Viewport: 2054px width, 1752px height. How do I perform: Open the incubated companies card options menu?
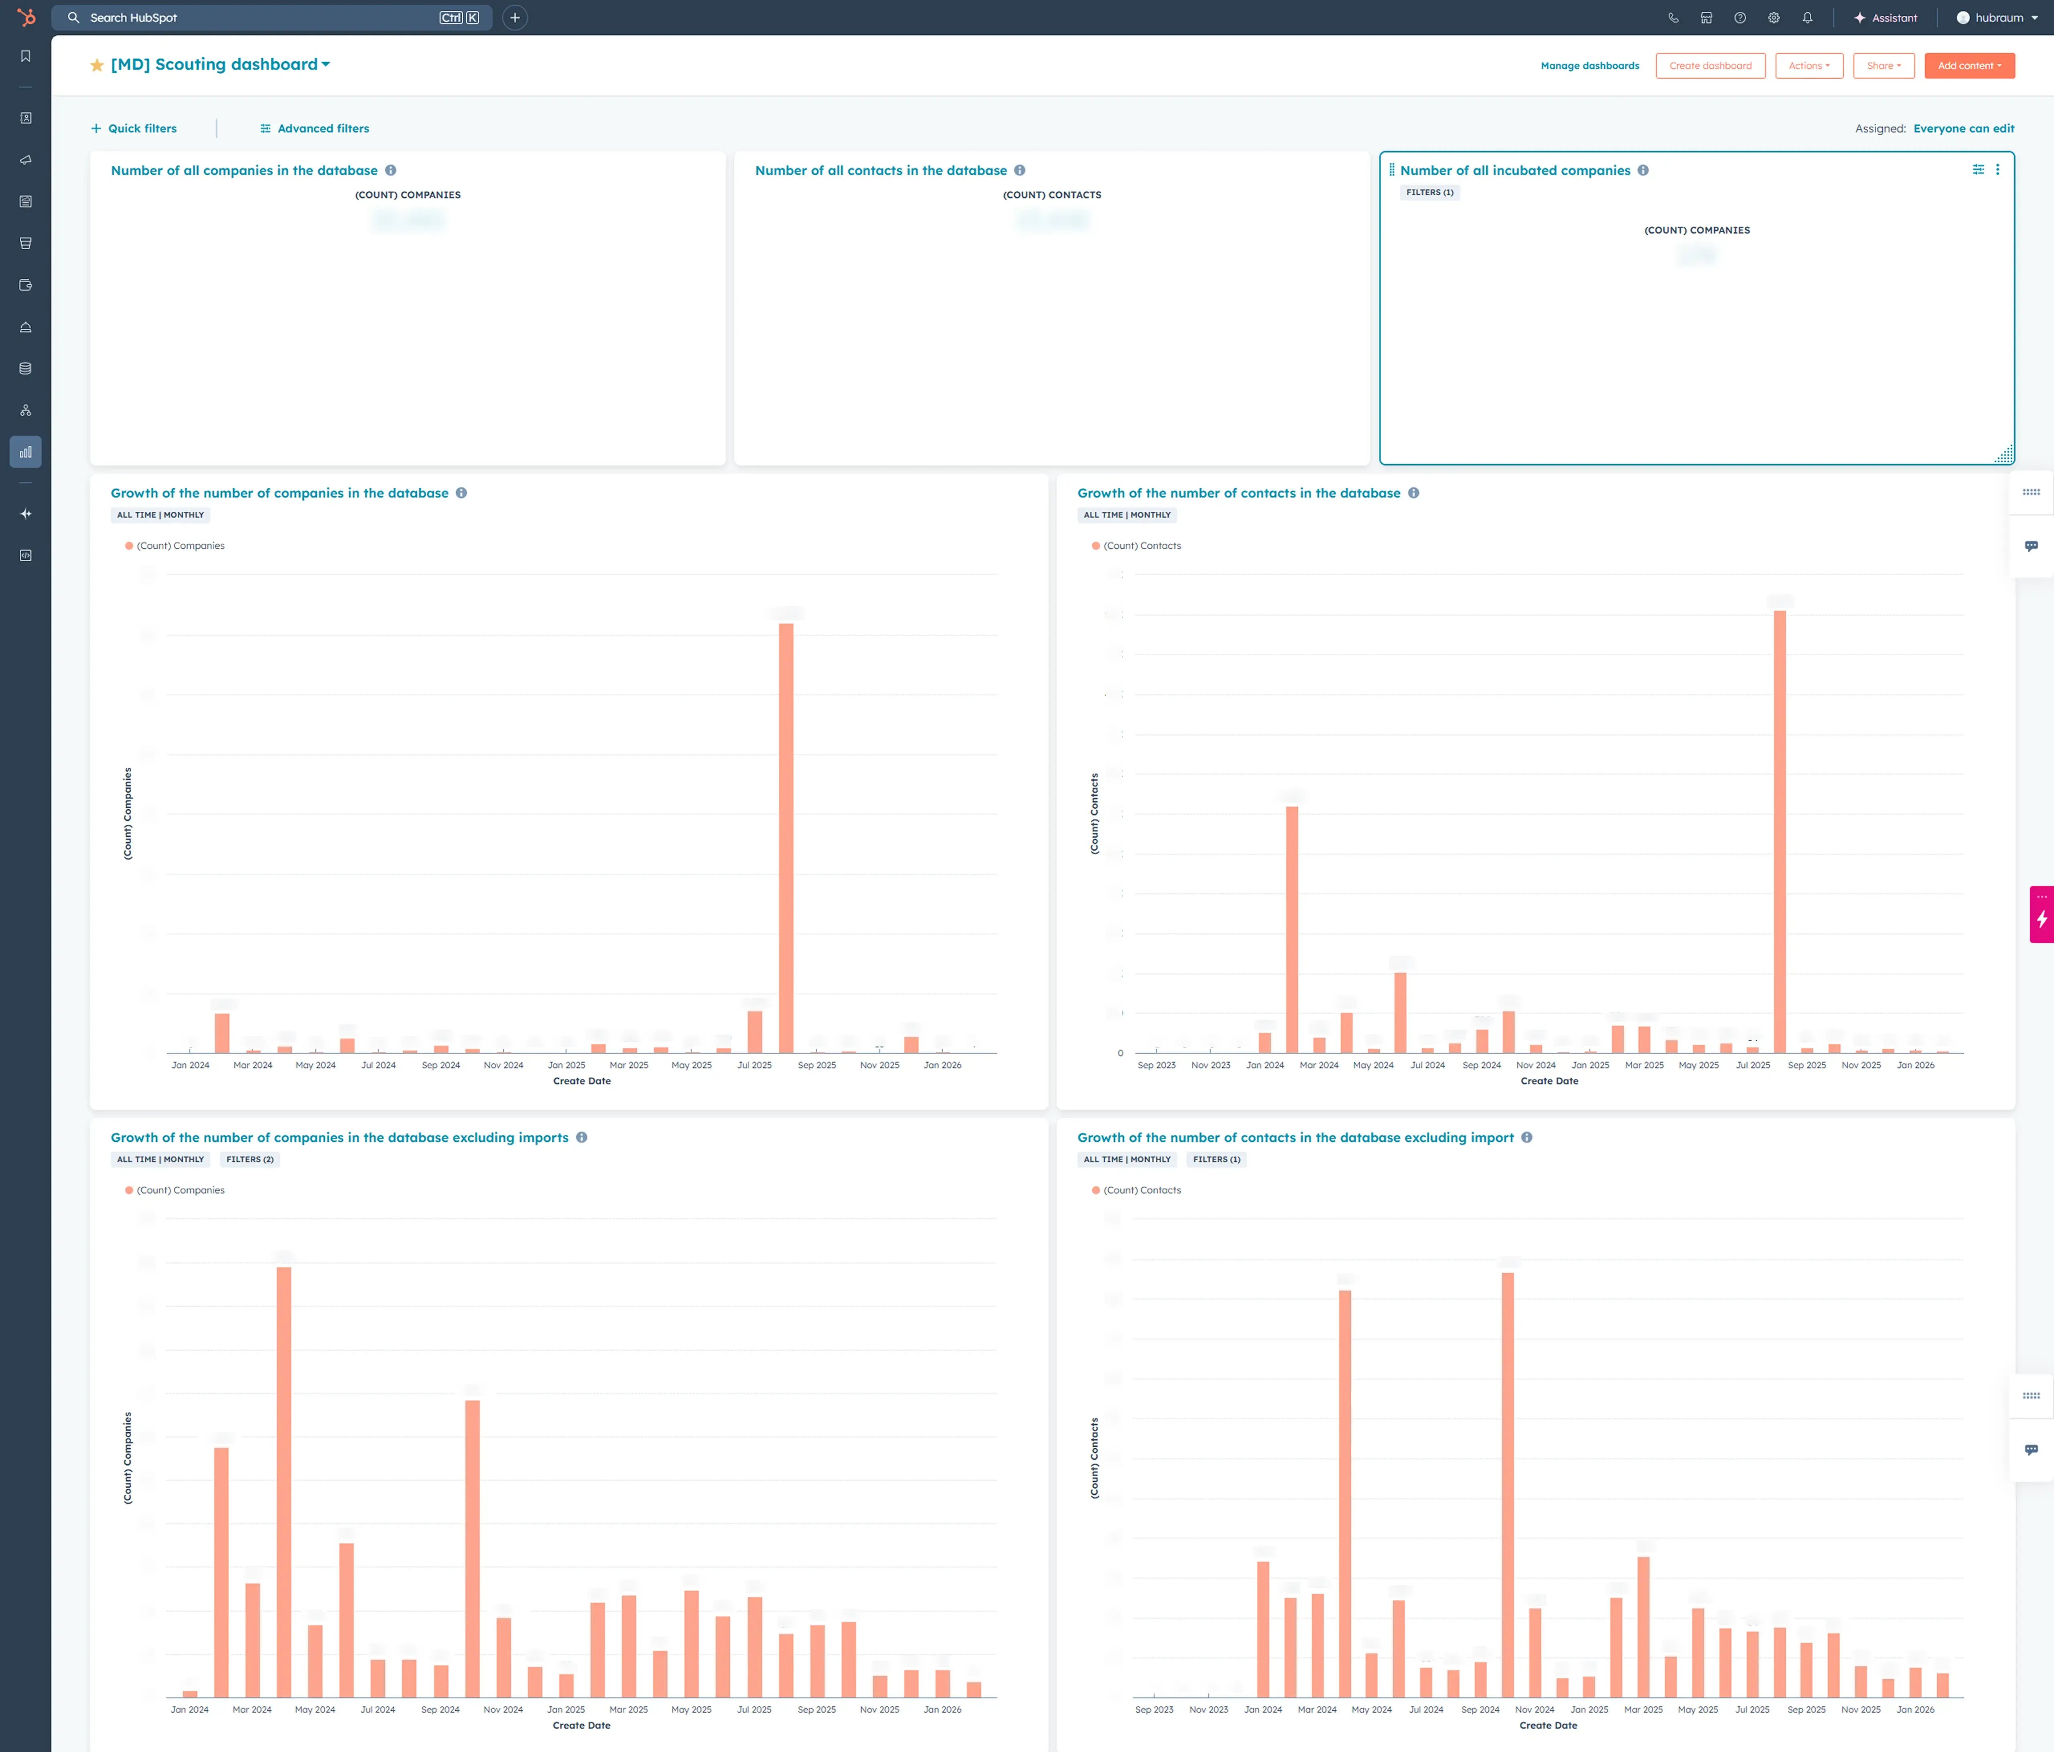1999,170
